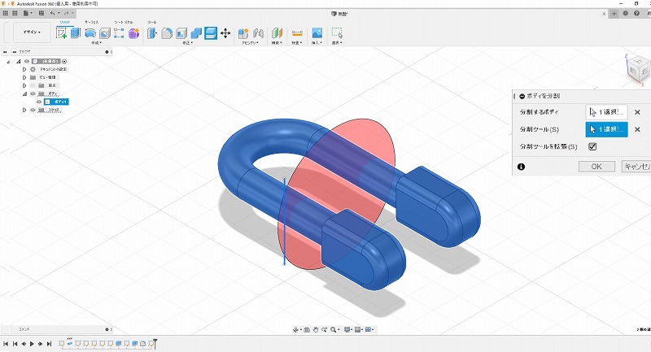Viewport: 651px width, 352px height.
Task: Expand the ドキュメントの設定 tree node
Action: (x=24, y=70)
